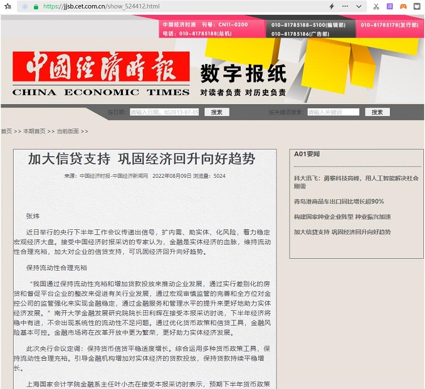Go to 首页 in breadcrumb

[x=6, y=131]
